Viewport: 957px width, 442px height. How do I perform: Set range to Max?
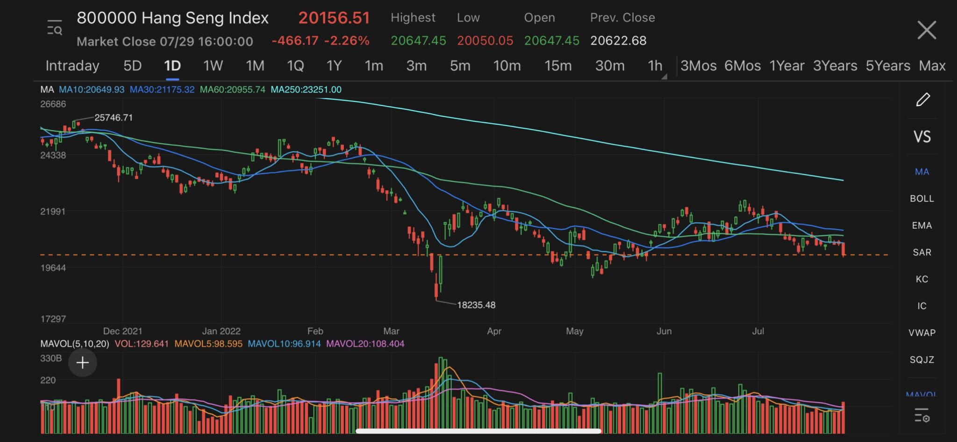tap(932, 66)
